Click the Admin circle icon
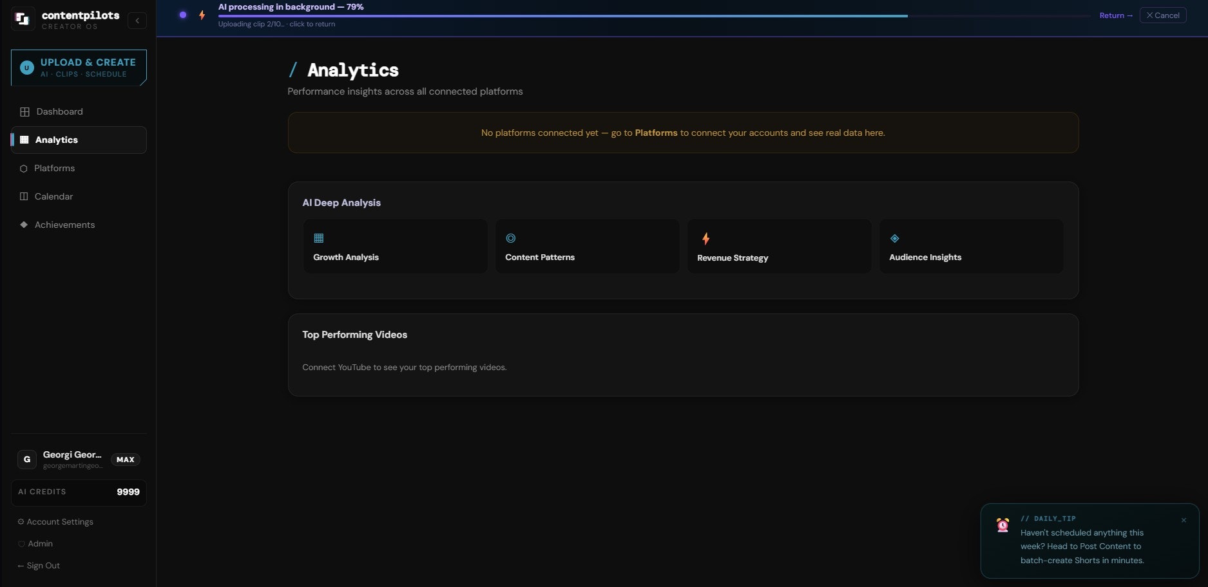 [21, 544]
